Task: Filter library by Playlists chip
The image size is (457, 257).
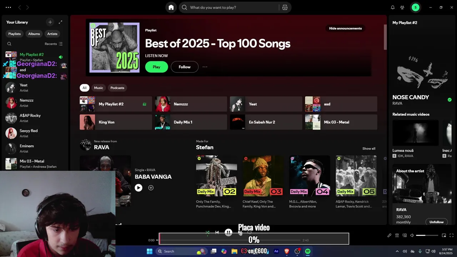Action: coord(15,34)
